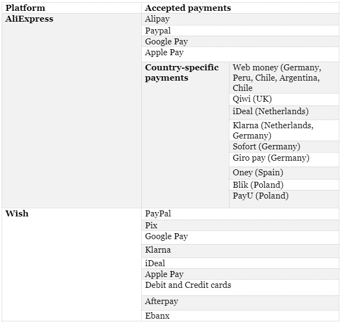The width and height of the screenshot is (341, 323).
Task: Click the Klarna (Netherlands, Germany) cell
Action: [273, 130]
